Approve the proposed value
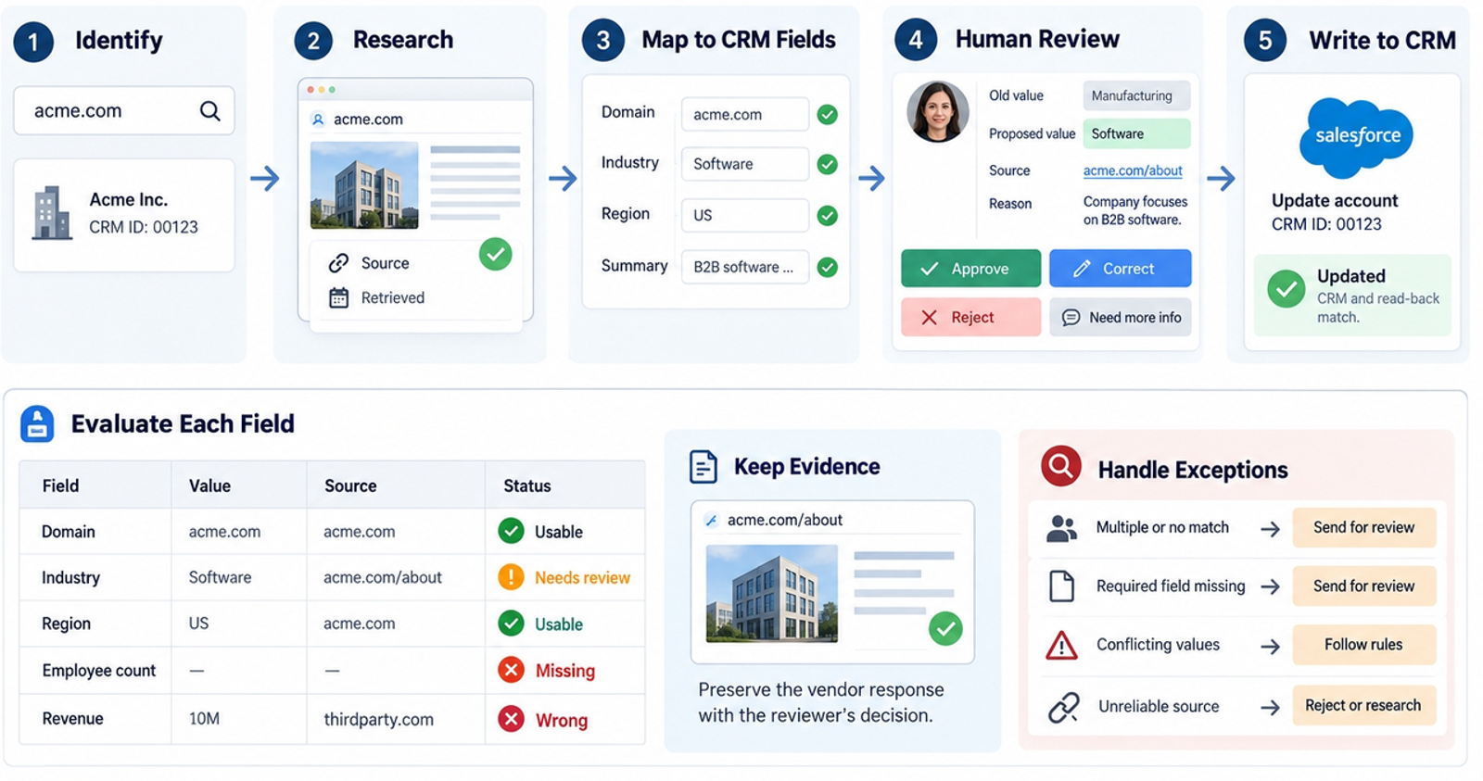The width and height of the screenshot is (1483, 781). tap(970, 269)
